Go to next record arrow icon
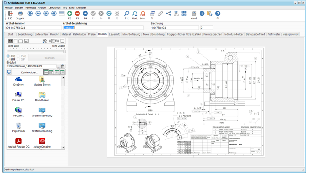Image resolution: width=309 pixels, height=173 pixels. click(x=46, y=14)
